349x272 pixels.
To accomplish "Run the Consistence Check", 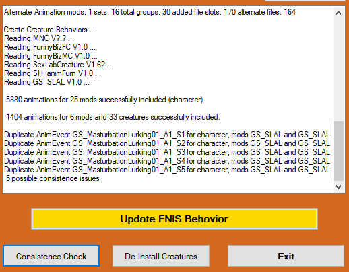I will [51, 256].
